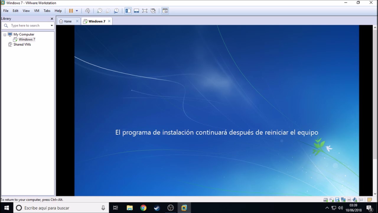Open the power options dropdown arrow
This screenshot has height=213, width=378.
(x=77, y=11)
